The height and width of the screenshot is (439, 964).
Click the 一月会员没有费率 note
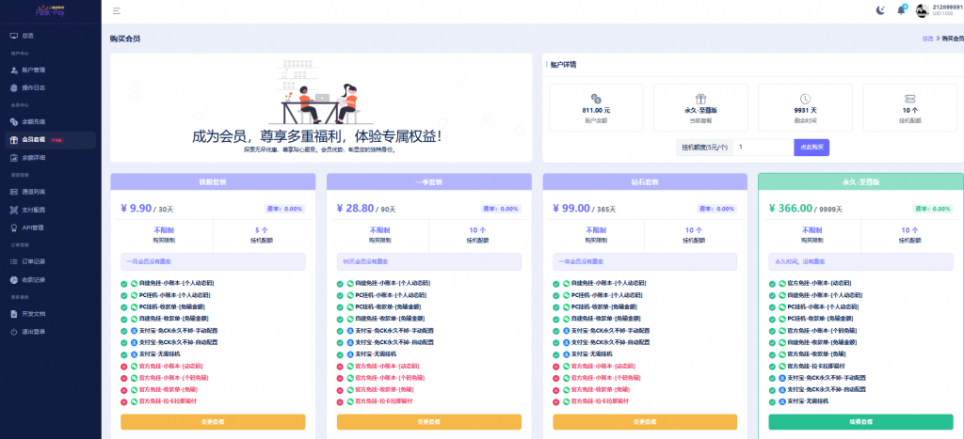pyautogui.click(x=213, y=261)
